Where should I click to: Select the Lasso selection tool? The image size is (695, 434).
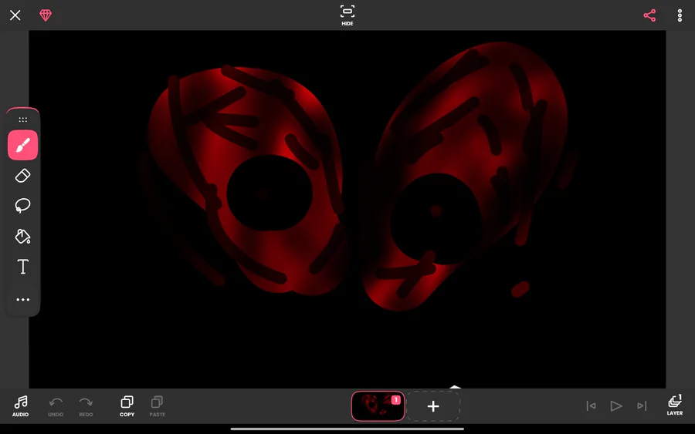22,206
